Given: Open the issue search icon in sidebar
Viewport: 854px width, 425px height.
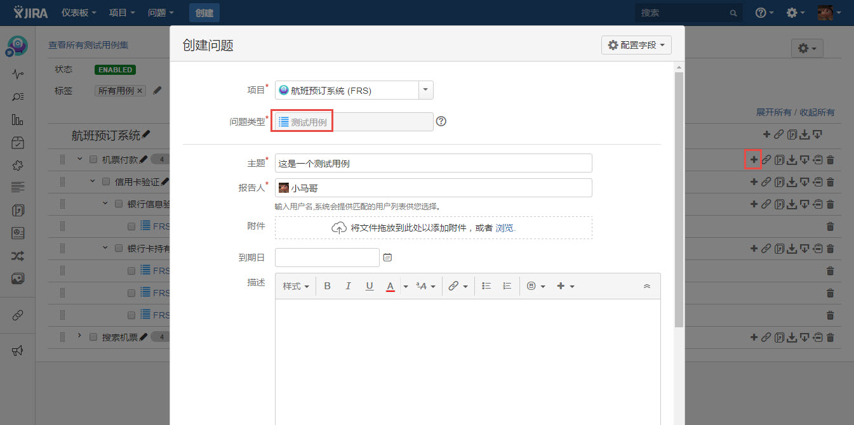Looking at the screenshot, I should tap(18, 97).
